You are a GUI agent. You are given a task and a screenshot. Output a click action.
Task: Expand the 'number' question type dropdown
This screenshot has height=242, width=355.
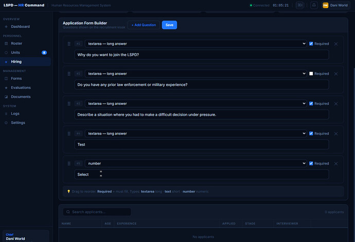click(196, 163)
